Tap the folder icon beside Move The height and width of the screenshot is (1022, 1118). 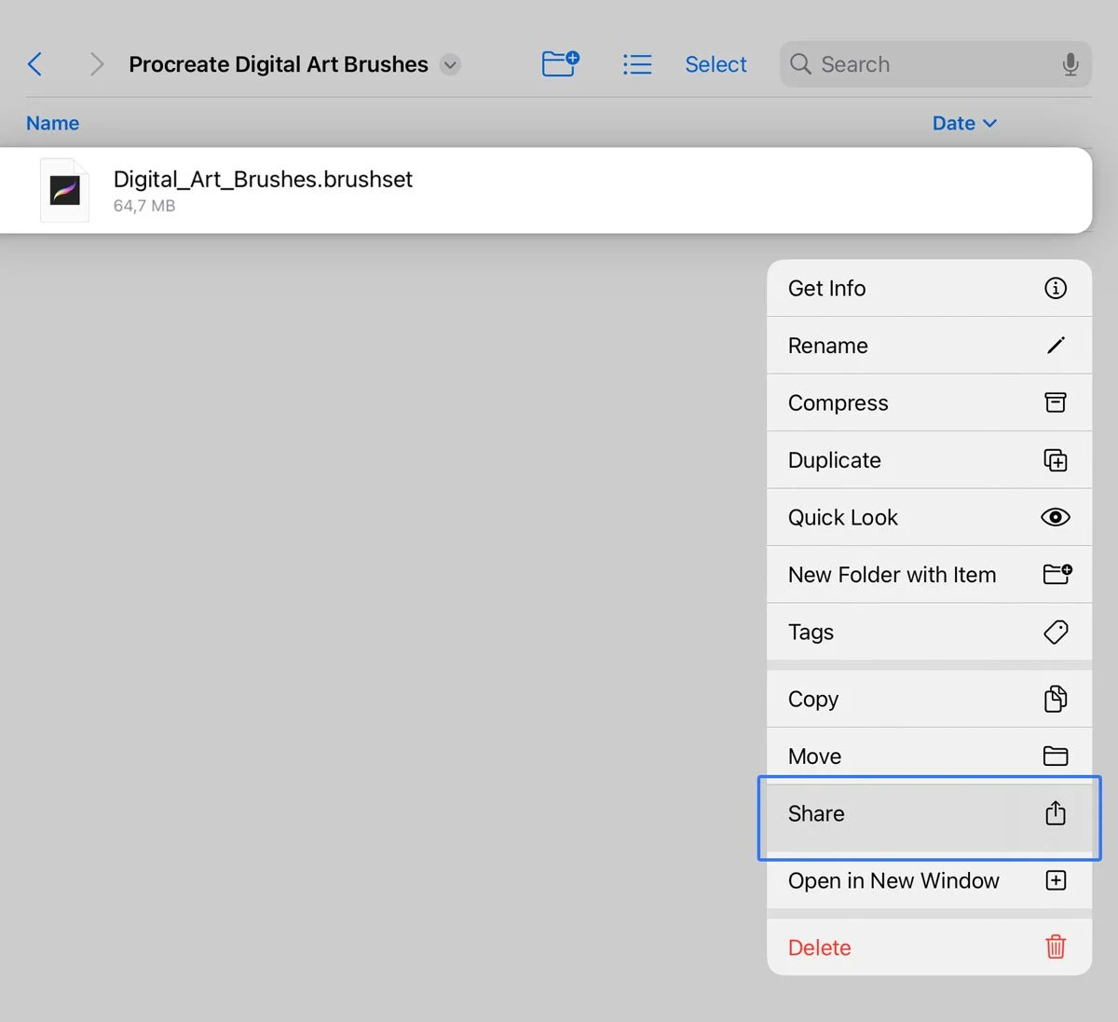click(1056, 756)
